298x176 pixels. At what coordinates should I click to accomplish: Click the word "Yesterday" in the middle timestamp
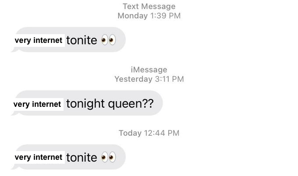tap(133, 79)
